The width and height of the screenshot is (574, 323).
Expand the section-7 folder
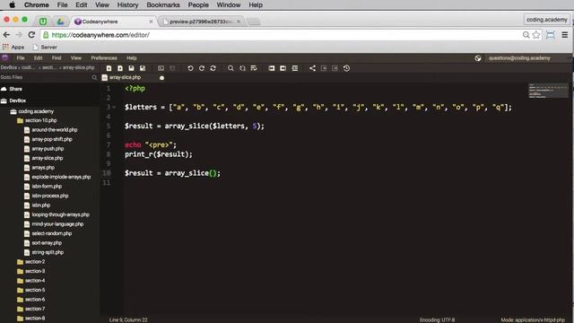pos(35,309)
